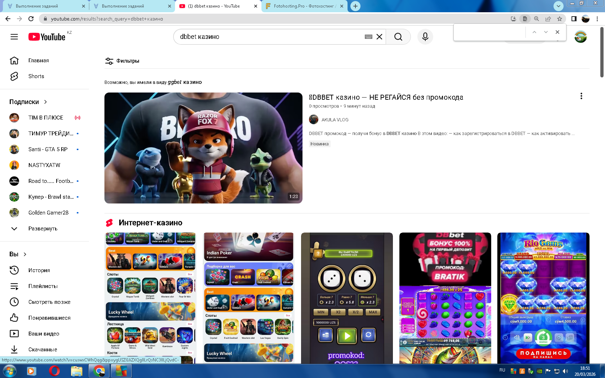
Task: Reload the current page
Action: click(31, 19)
